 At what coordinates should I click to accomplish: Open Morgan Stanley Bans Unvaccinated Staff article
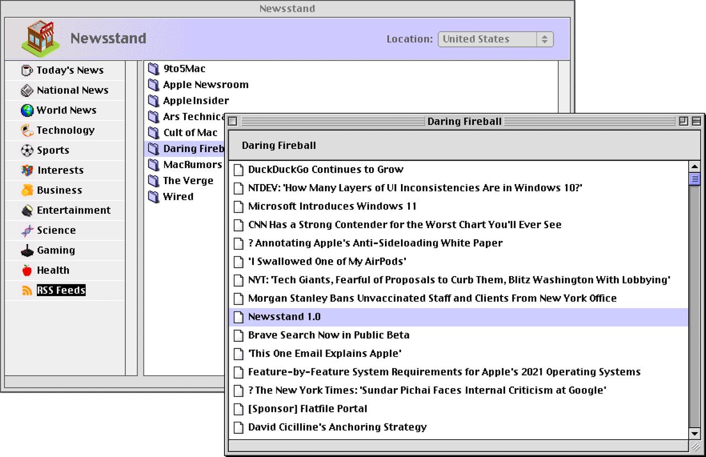432,298
